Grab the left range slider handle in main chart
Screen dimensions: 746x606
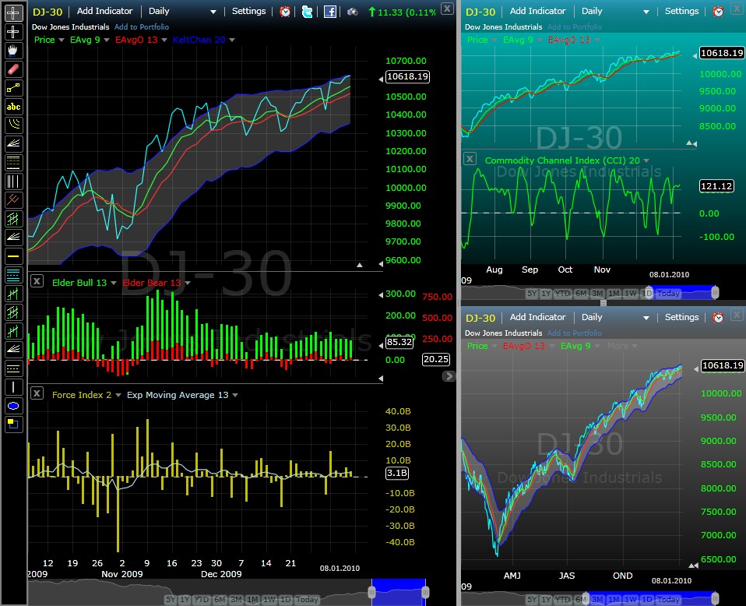tap(371, 592)
